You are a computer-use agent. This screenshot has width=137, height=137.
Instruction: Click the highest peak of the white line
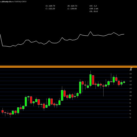coord(90,32)
